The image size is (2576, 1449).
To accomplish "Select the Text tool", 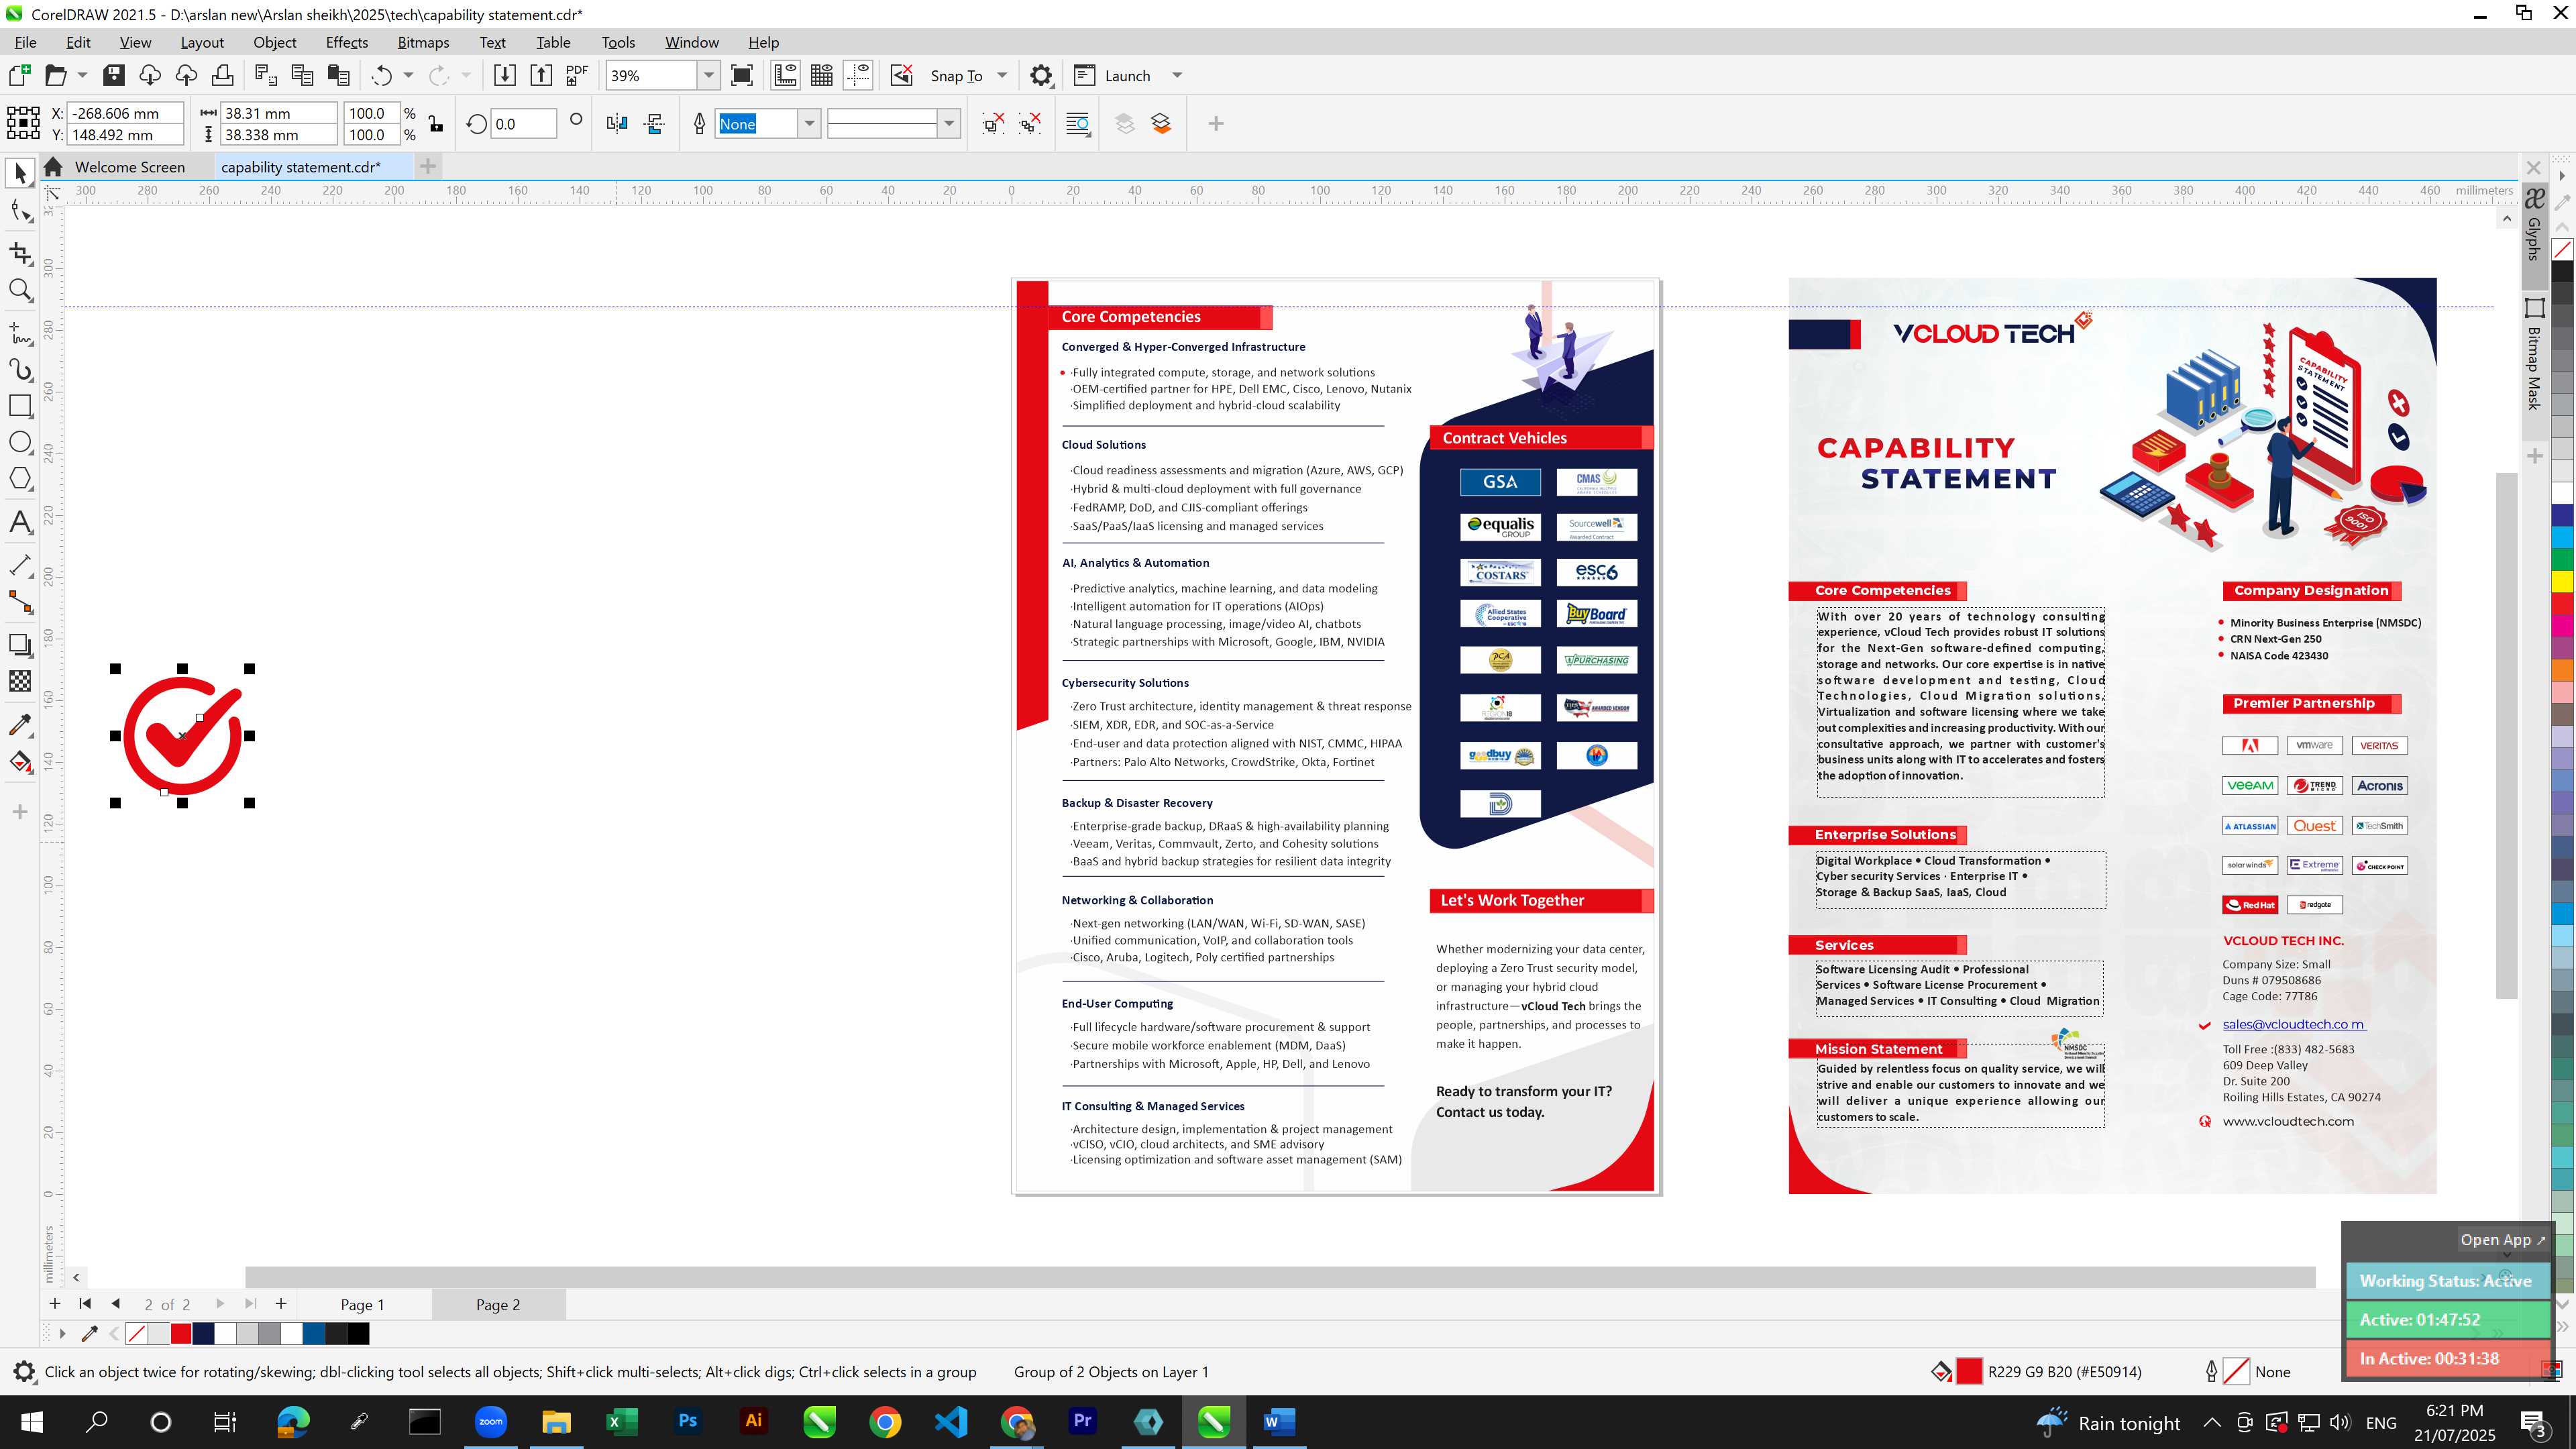I will tap(20, 522).
